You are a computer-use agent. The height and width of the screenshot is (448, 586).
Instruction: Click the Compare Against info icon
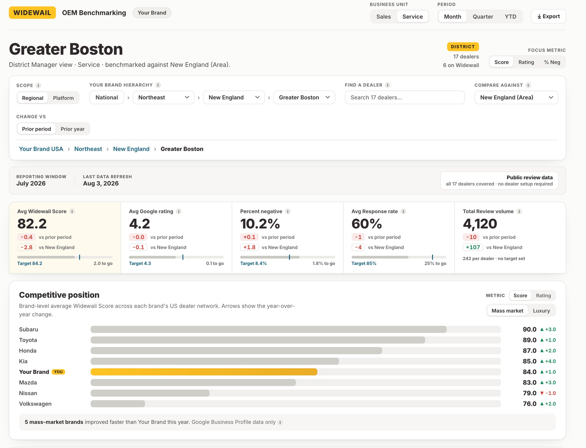(x=528, y=85)
